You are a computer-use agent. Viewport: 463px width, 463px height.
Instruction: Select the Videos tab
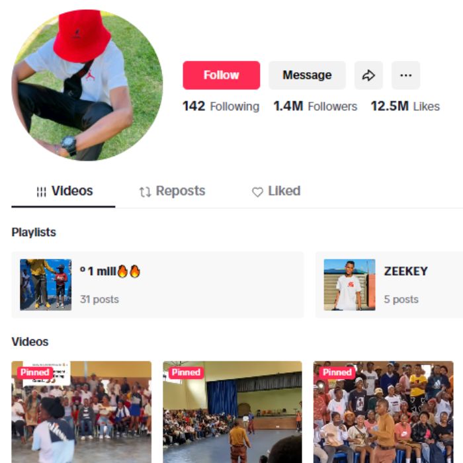63,191
